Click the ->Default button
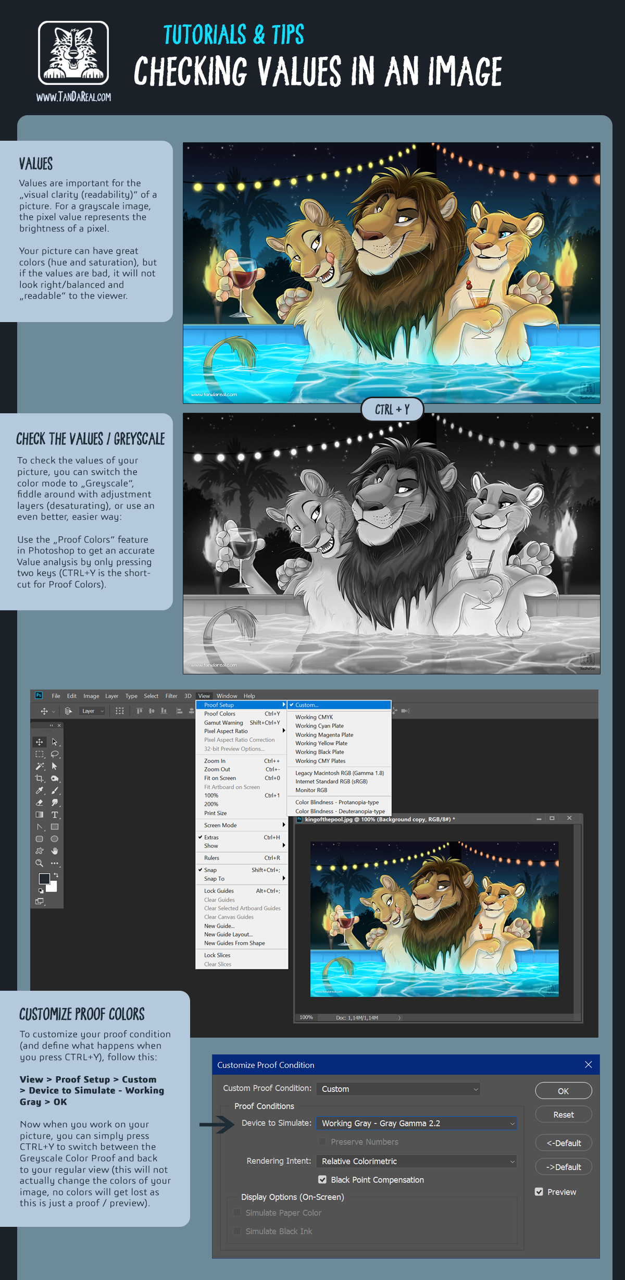 tap(564, 1167)
